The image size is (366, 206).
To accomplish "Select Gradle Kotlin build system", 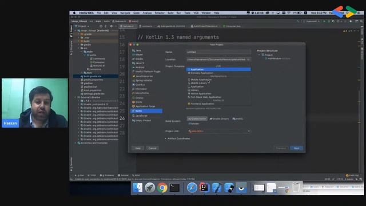I will pos(197,118).
